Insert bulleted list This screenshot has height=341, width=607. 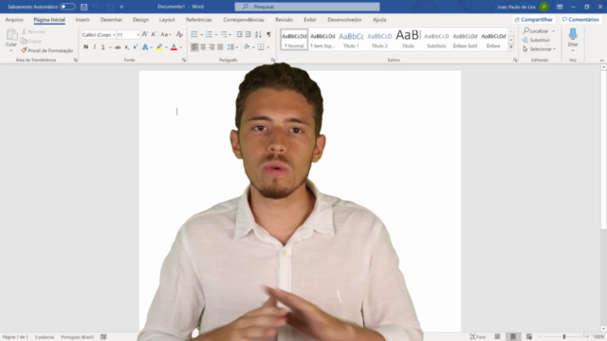point(194,34)
